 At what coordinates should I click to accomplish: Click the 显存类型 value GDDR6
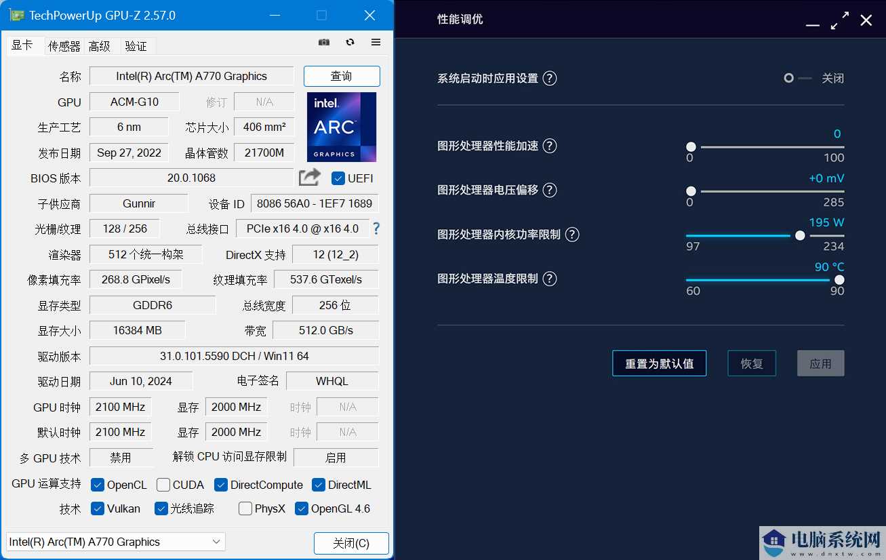tap(153, 305)
